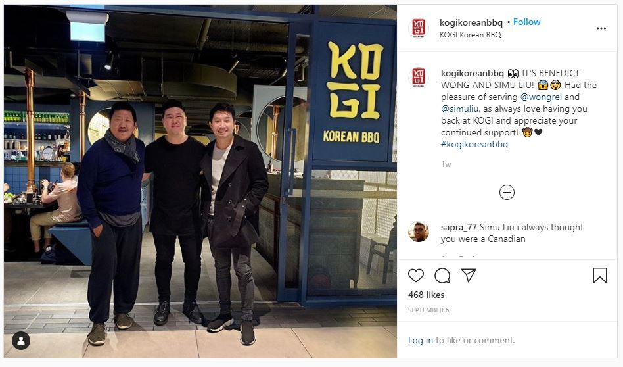
Task: Open sapra_77 commenter username
Action: coord(459,228)
